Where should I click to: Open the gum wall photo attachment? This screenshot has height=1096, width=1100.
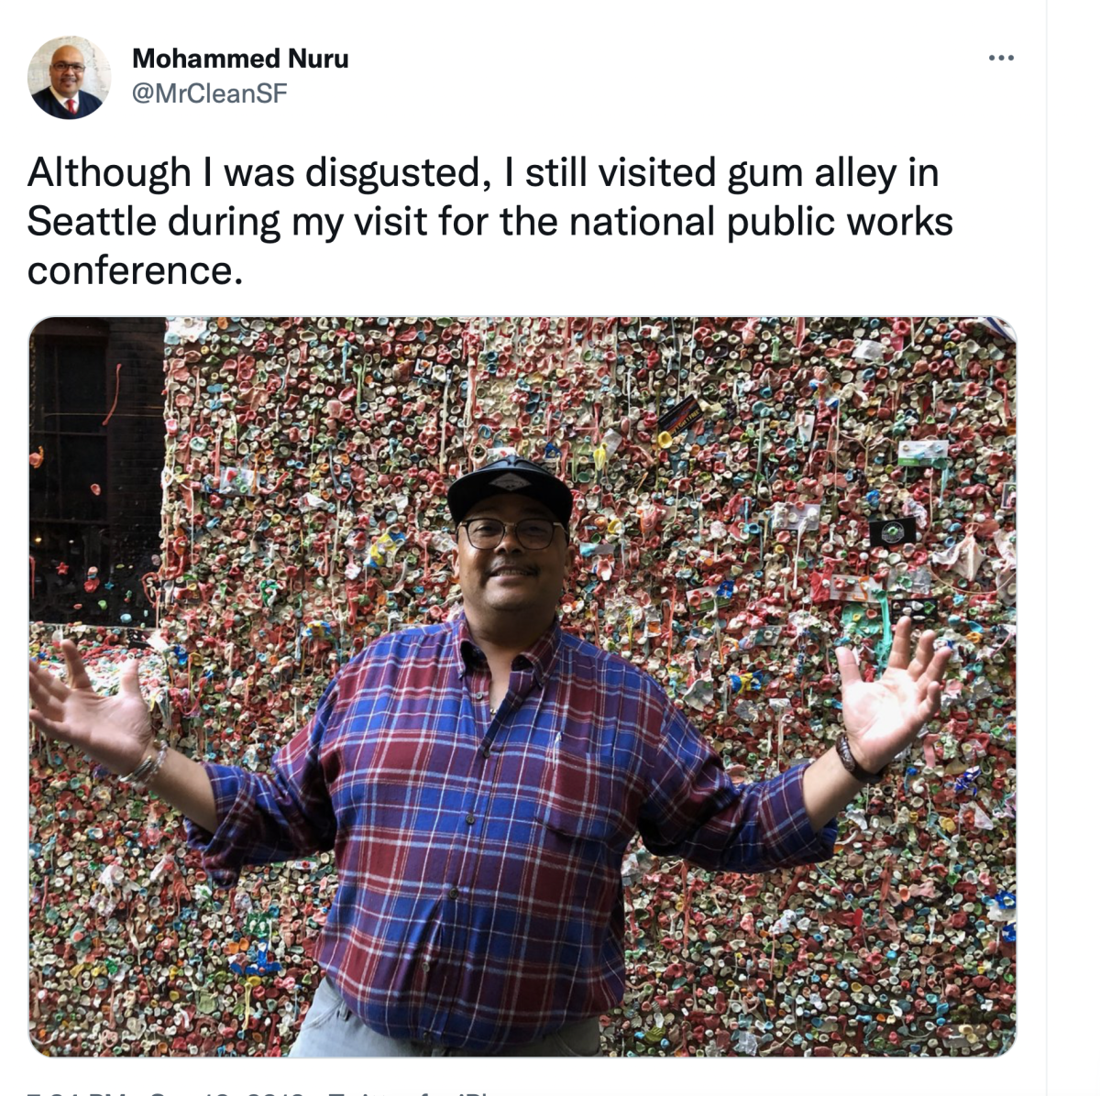pos(522,686)
